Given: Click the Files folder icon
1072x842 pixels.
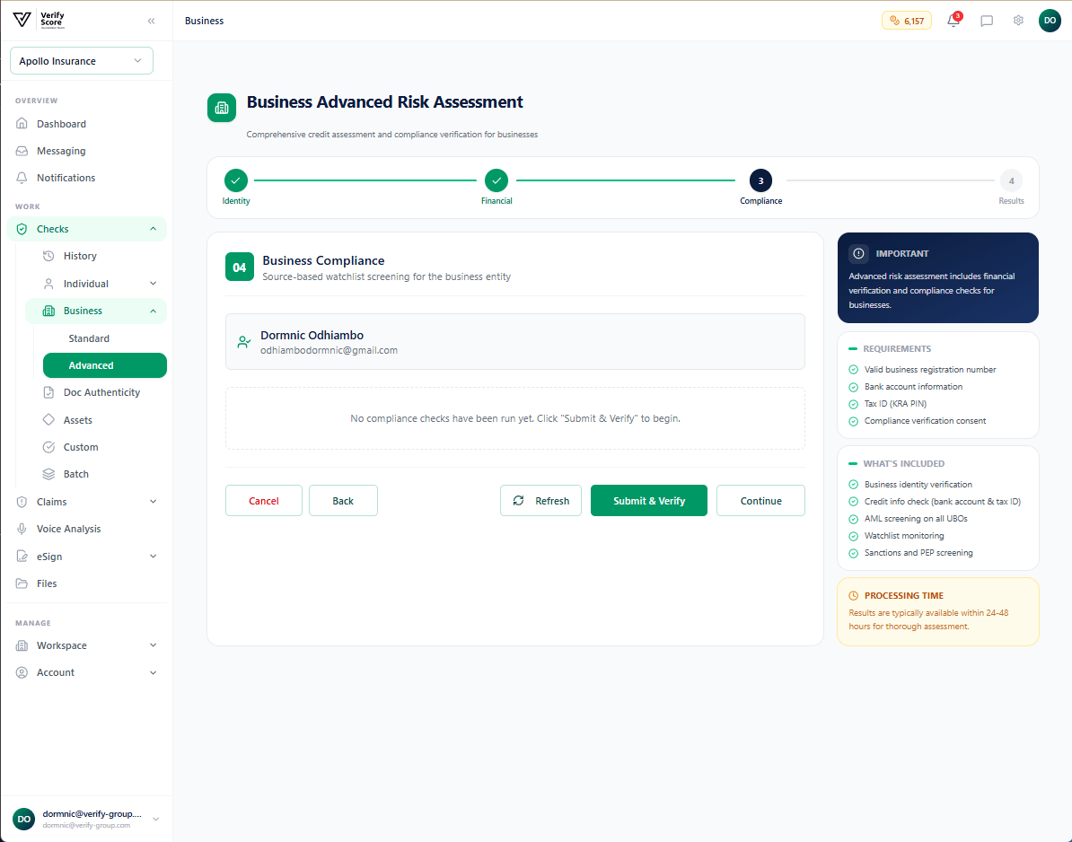Looking at the screenshot, I should tap(22, 583).
